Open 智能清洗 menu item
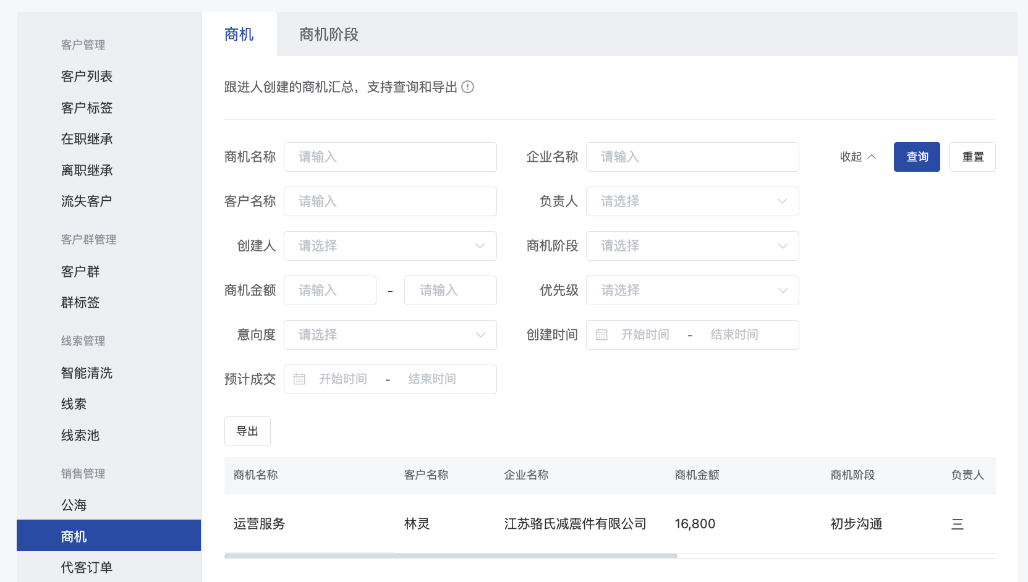 (x=87, y=373)
